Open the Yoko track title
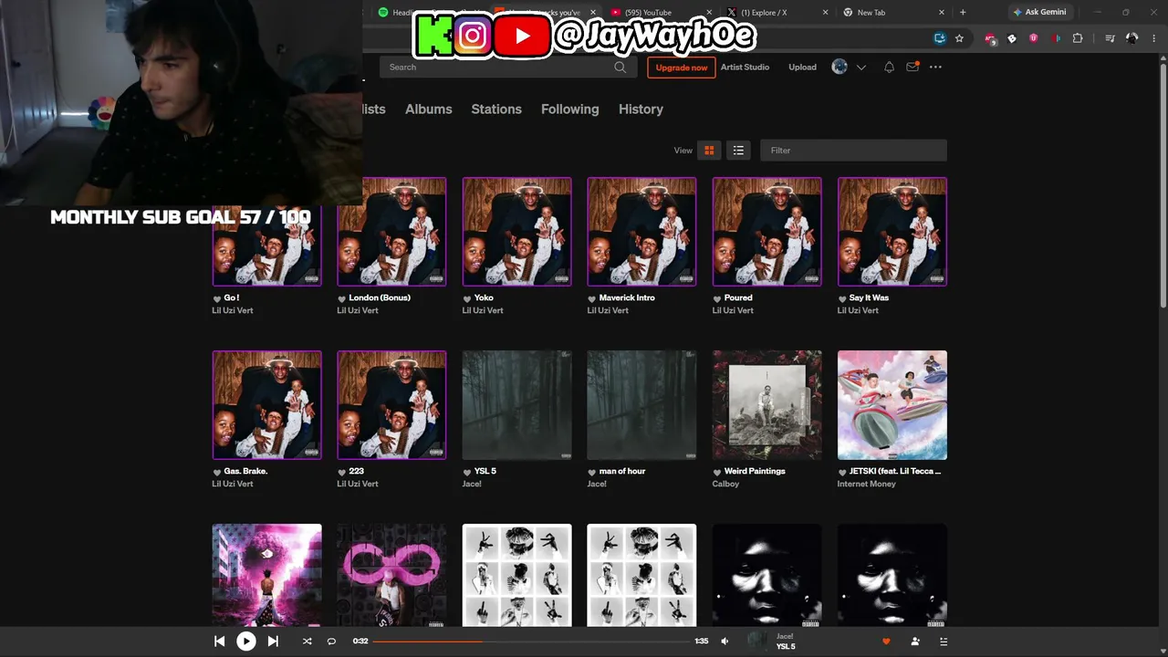The height and width of the screenshot is (657, 1168). click(x=484, y=297)
